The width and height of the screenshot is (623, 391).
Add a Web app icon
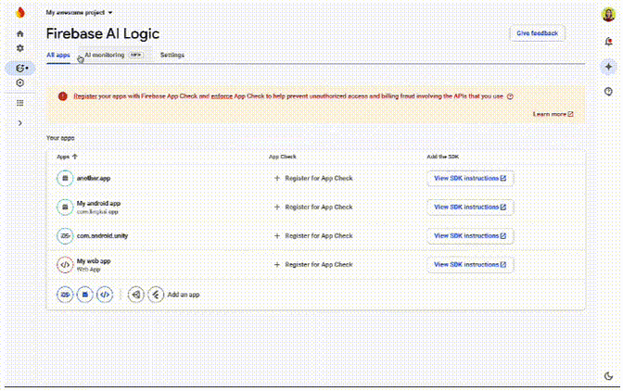click(105, 295)
